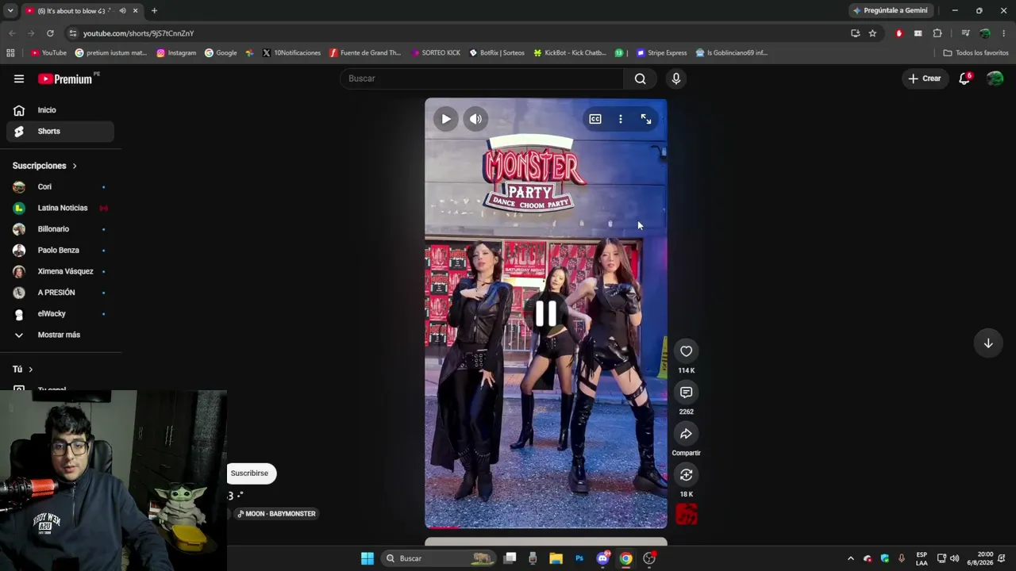
Task: Click the Windows taskbar Buscar search box
Action: 438,558
